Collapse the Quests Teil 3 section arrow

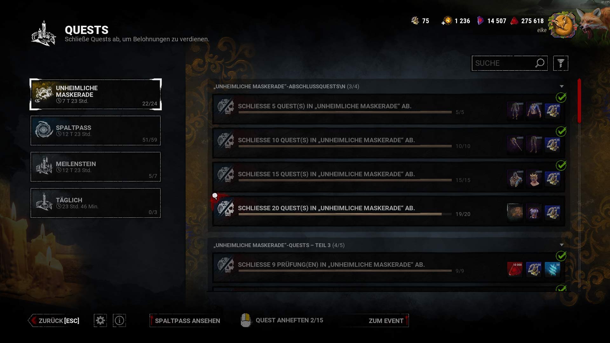tap(561, 245)
